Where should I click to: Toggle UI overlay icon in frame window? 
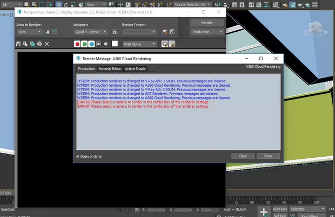[165, 44]
